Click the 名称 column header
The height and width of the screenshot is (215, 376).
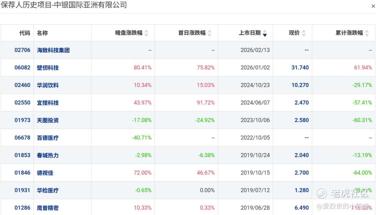(x=42, y=33)
